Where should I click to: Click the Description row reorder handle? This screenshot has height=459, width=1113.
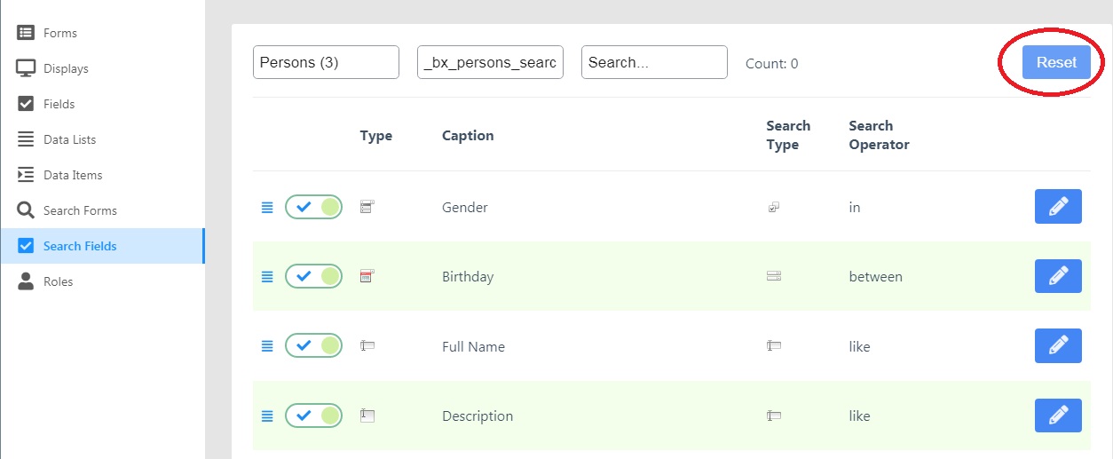click(x=267, y=415)
